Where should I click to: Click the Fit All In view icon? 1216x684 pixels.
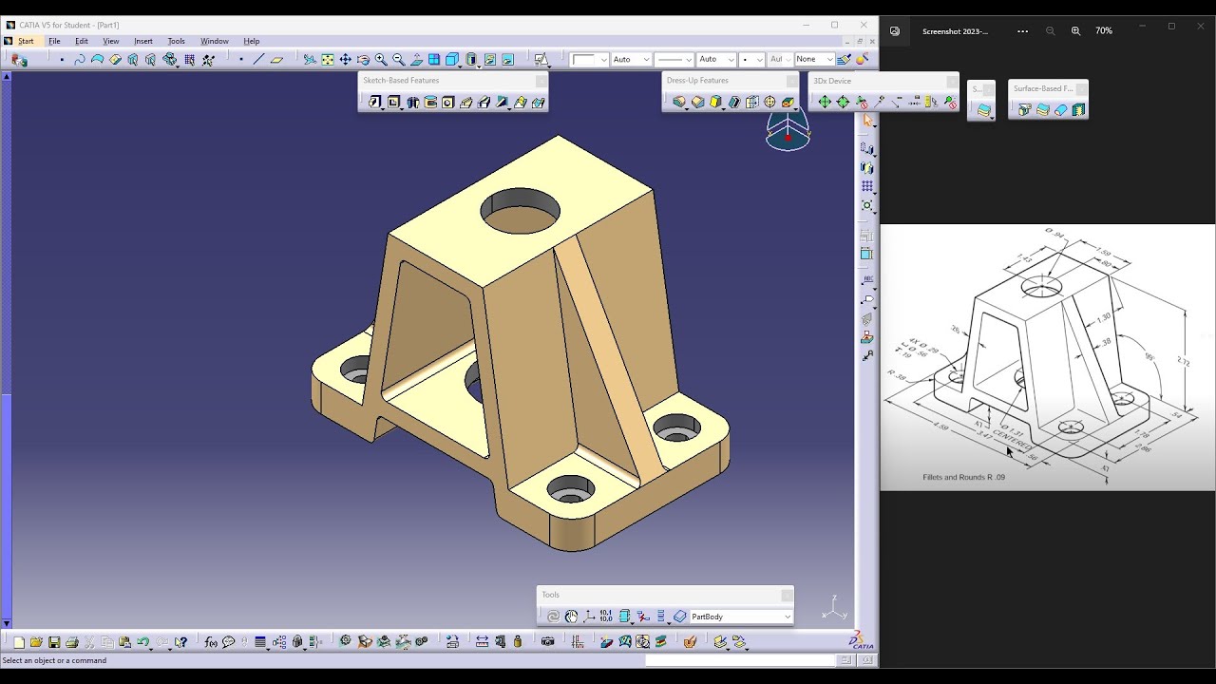pos(328,59)
